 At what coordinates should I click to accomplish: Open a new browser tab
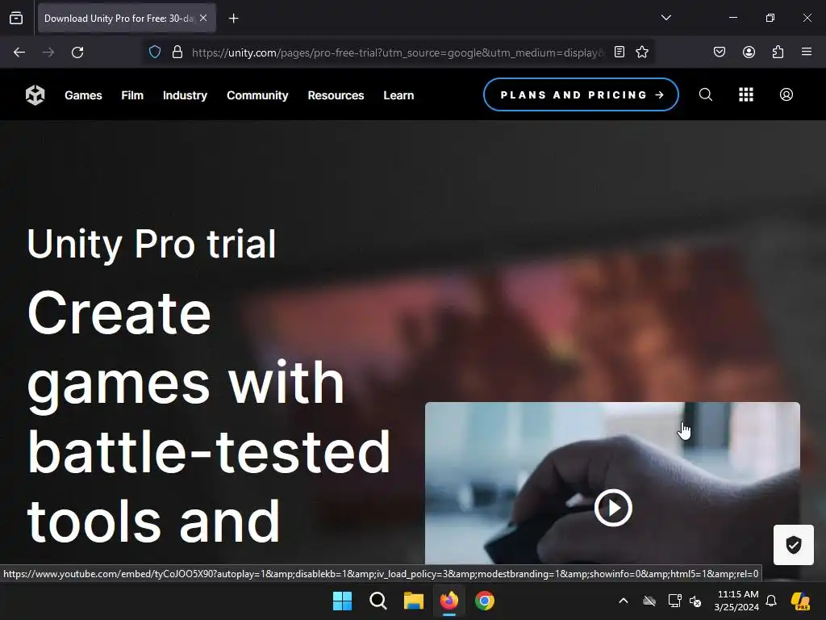pos(234,19)
